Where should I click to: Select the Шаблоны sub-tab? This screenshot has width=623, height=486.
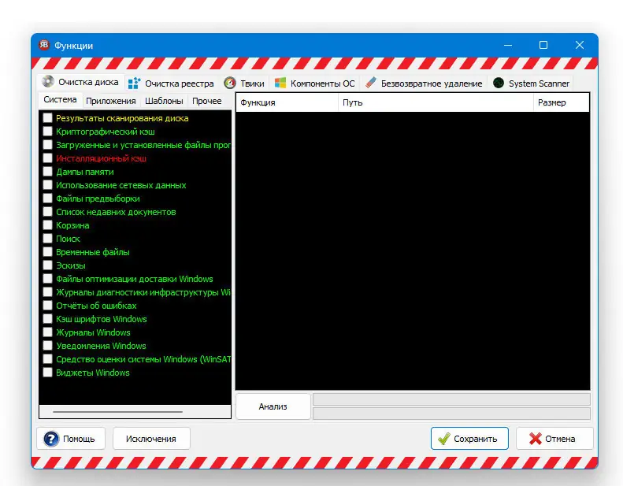tap(164, 101)
